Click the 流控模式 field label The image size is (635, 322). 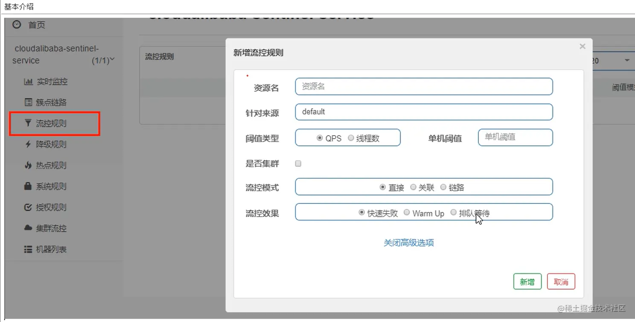(x=262, y=188)
